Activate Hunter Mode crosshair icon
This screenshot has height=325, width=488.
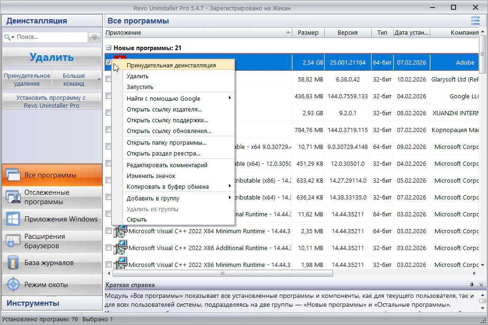pyautogui.click(x=13, y=285)
